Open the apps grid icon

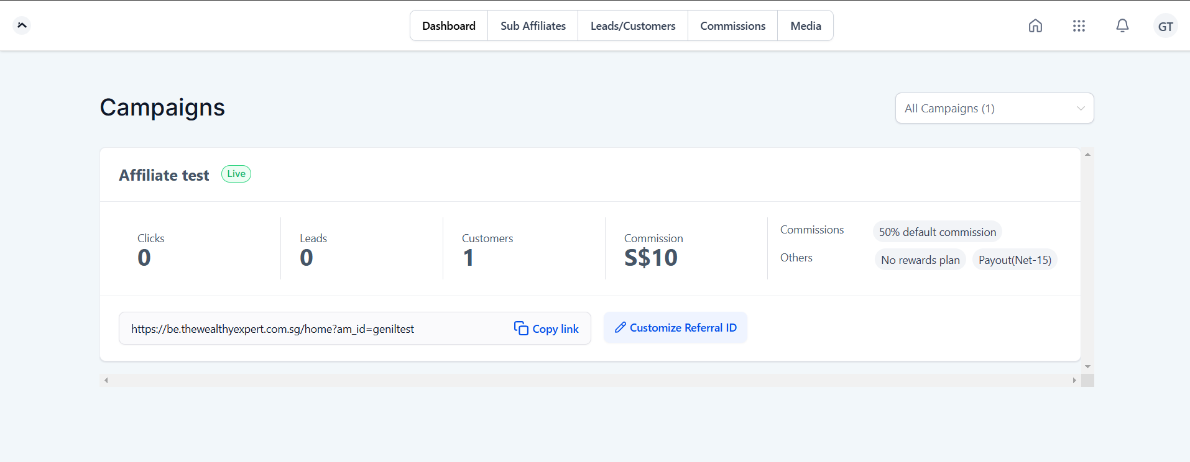pos(1079,25)
